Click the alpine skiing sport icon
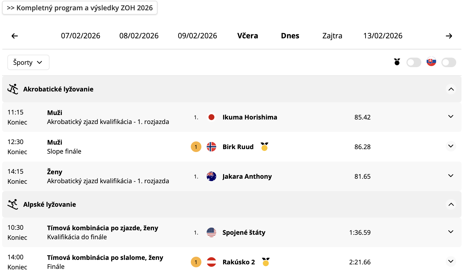Screen dimensions: 470x276 [x=13, y=204]
